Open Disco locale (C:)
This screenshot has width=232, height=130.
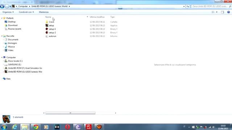[x=15, y=61]
